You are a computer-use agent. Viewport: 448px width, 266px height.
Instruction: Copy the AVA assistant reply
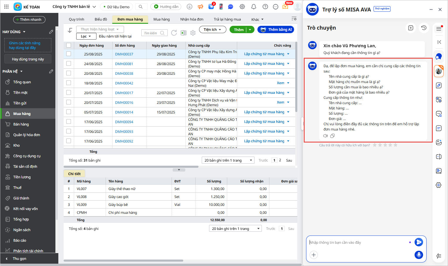coord(332,136)
